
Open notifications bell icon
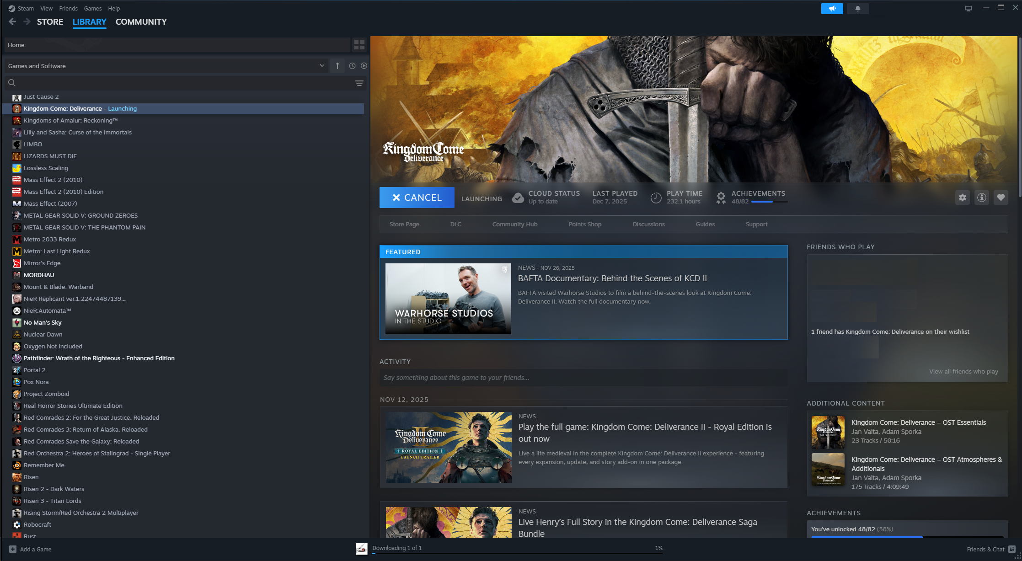tap(857, 9)
